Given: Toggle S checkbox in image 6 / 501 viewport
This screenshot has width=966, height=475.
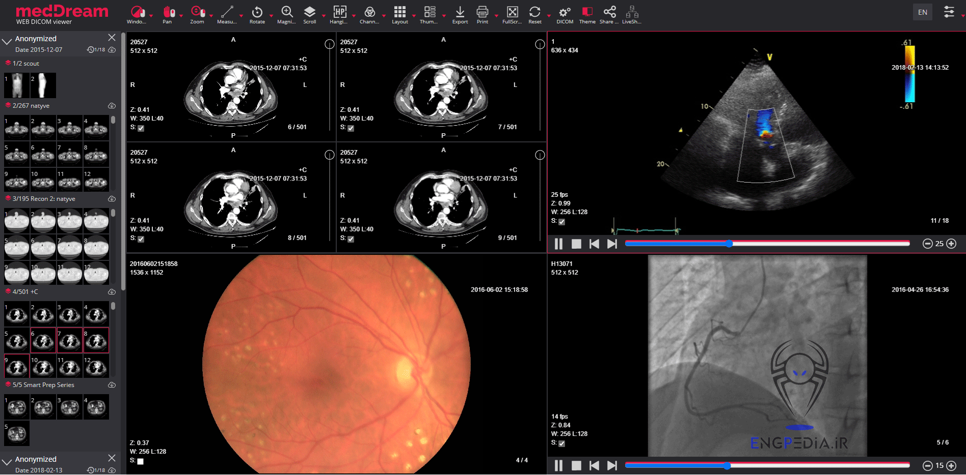Looking at the screenshot, I should point(141,128).
